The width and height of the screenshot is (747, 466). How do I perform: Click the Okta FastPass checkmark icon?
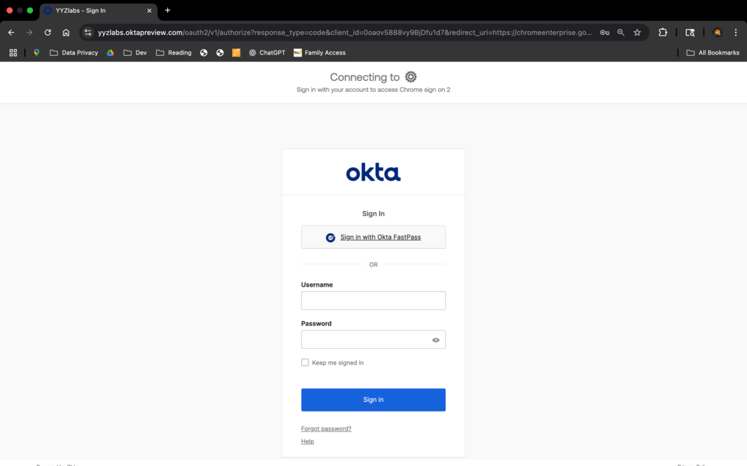pyautogui.click(x=330, y=238)
